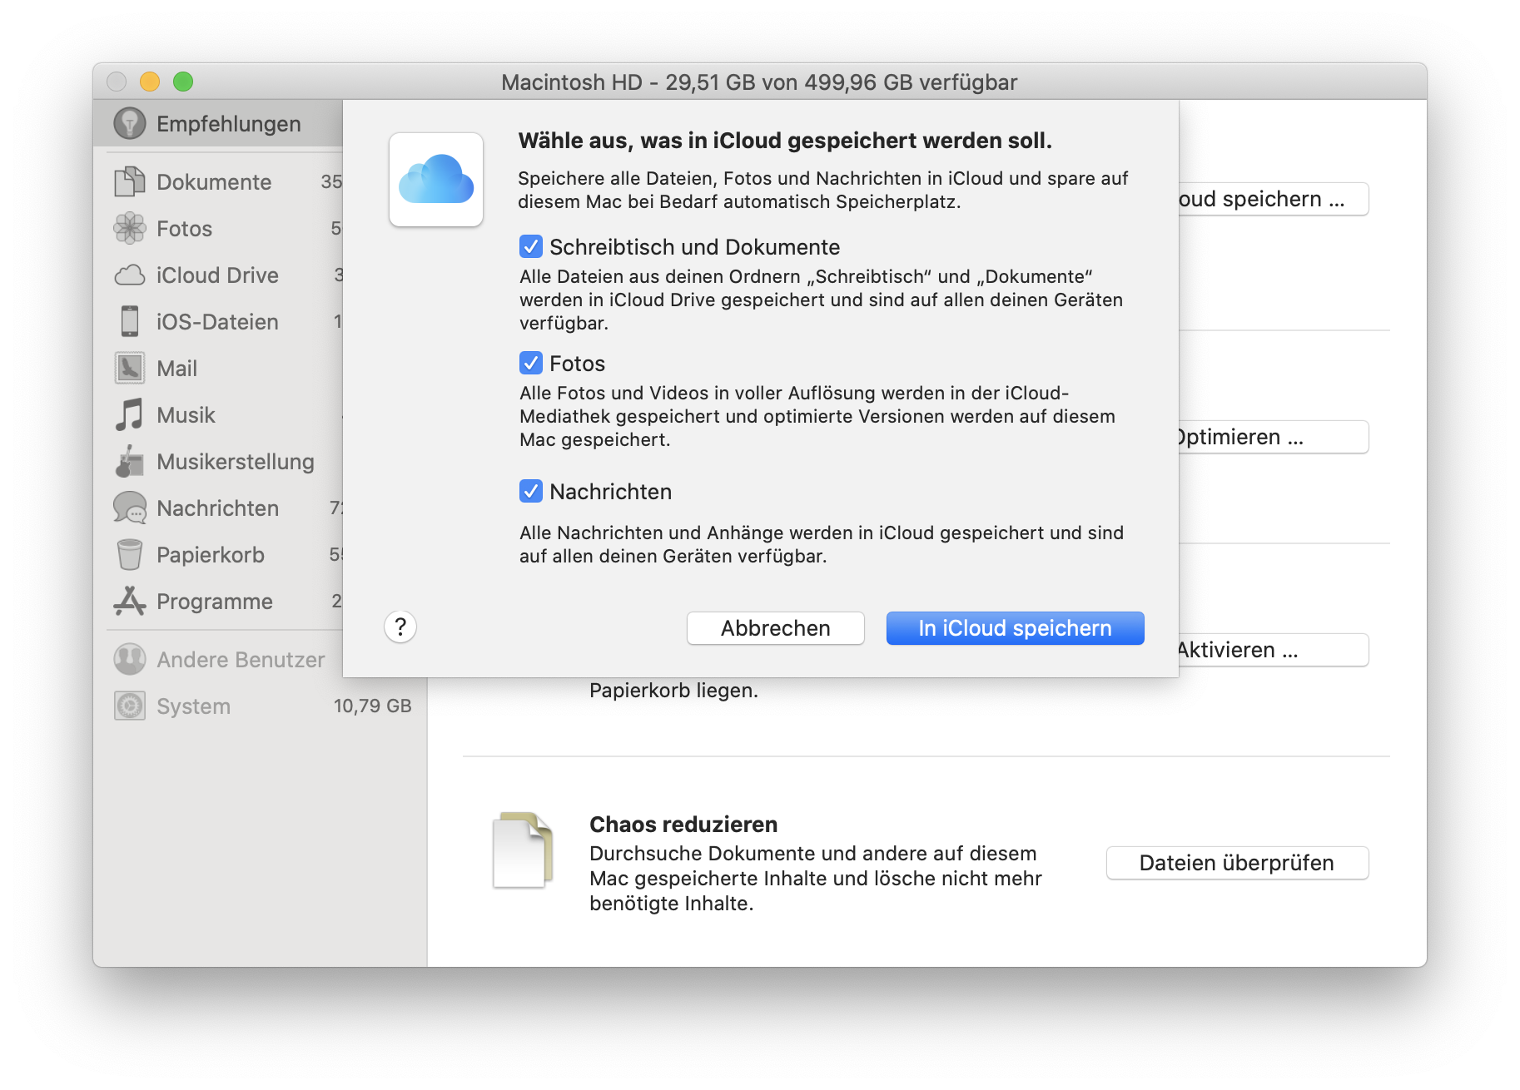Click the Fotos flower icon in sidebar
Screen dimensions: 1520x1090
click(130, 228)
